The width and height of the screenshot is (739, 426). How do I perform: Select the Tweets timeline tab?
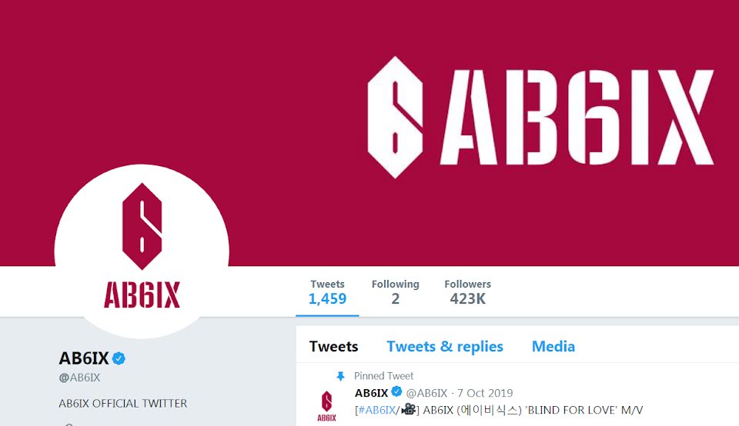[333, 347]
